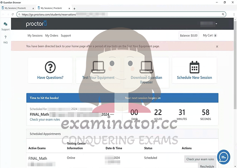
Task: Click the Guardian Browser window title icon
Action: coord(1,2)
